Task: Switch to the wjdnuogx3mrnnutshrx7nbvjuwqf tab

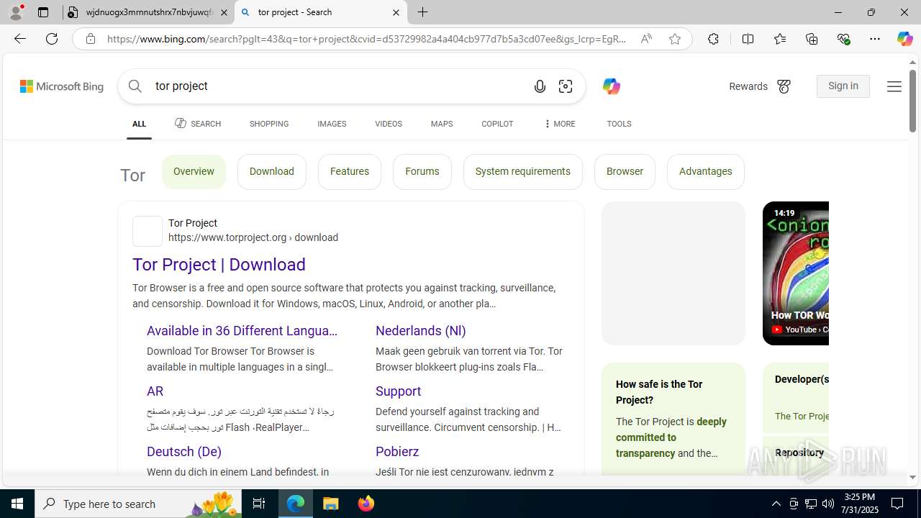Action: tap(148, 12)
